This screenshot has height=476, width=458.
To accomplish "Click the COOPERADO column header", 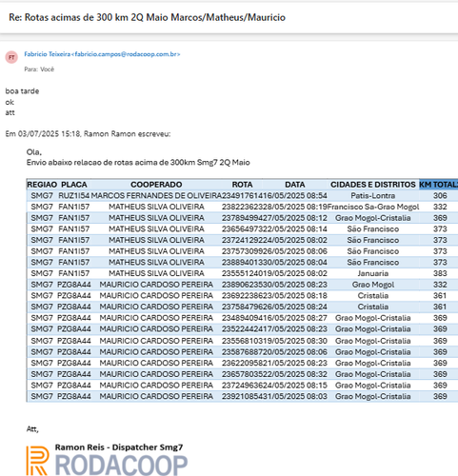I will (x=156, y=185).
